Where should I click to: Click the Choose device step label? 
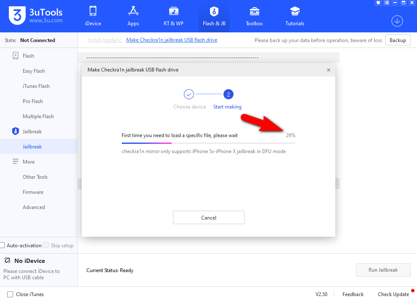190,106
